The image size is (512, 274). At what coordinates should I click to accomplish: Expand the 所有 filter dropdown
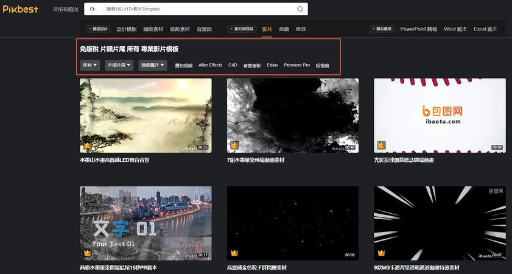pyautogui.click(x=89, y=65)
